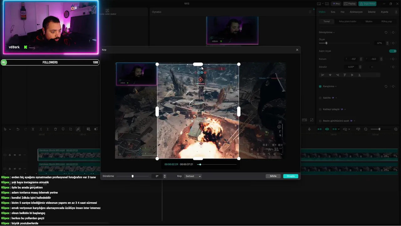Select the Maske sub-tab
Image resolution: width=401 pixels, height=226 pixels.
(x=369, y=21)
